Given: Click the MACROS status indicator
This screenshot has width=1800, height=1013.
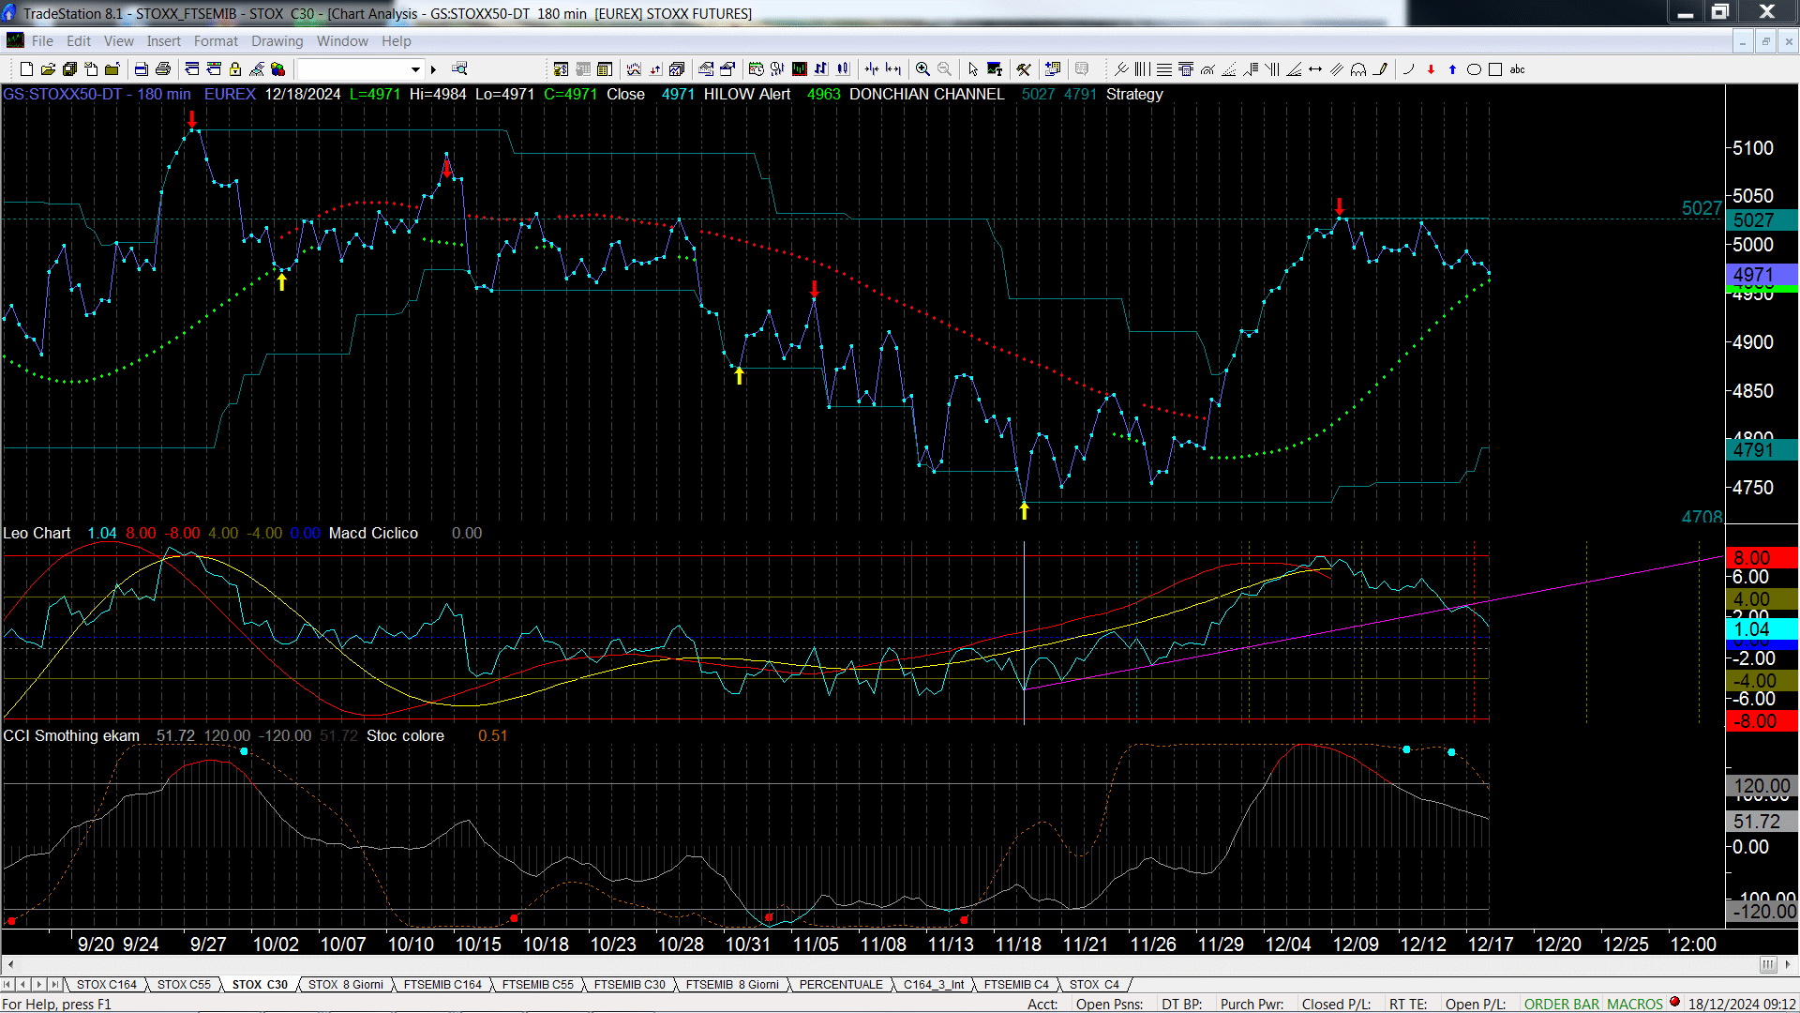Looking at the screenshot, I should tap(1635, 1005).
